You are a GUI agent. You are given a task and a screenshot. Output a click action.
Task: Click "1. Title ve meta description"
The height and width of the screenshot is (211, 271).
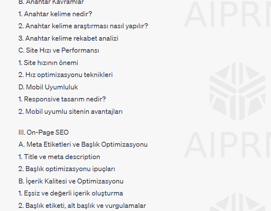59,157
